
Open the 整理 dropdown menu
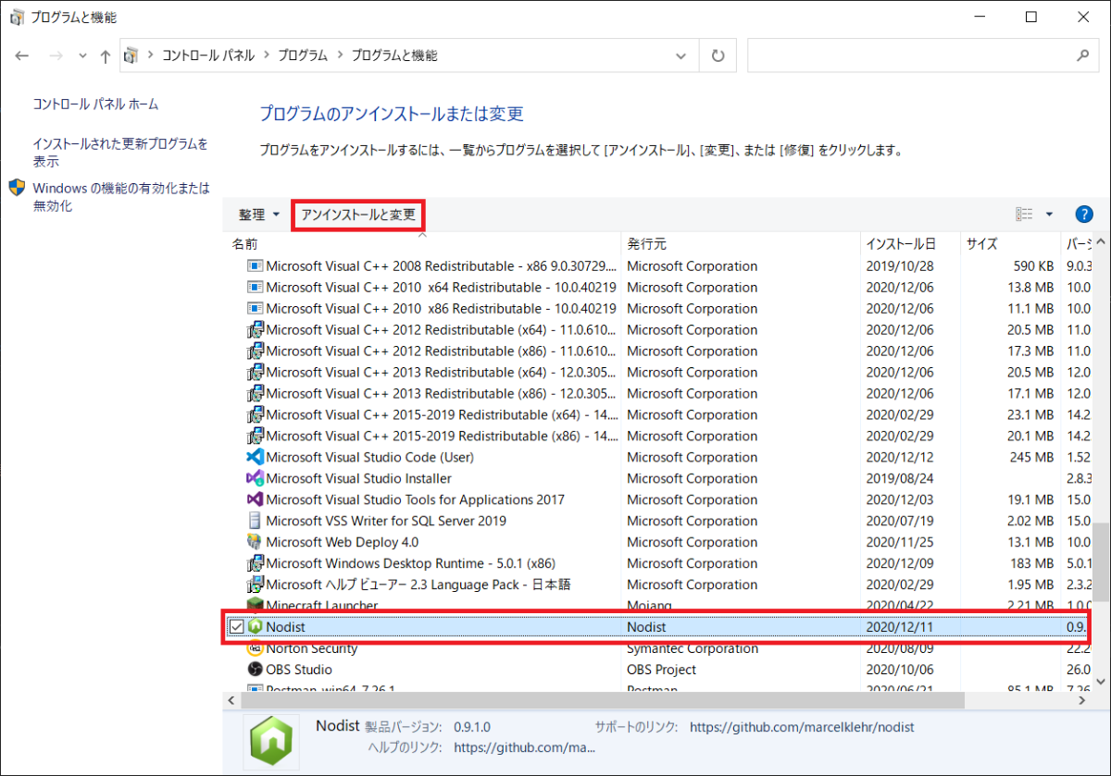[259, 215]
